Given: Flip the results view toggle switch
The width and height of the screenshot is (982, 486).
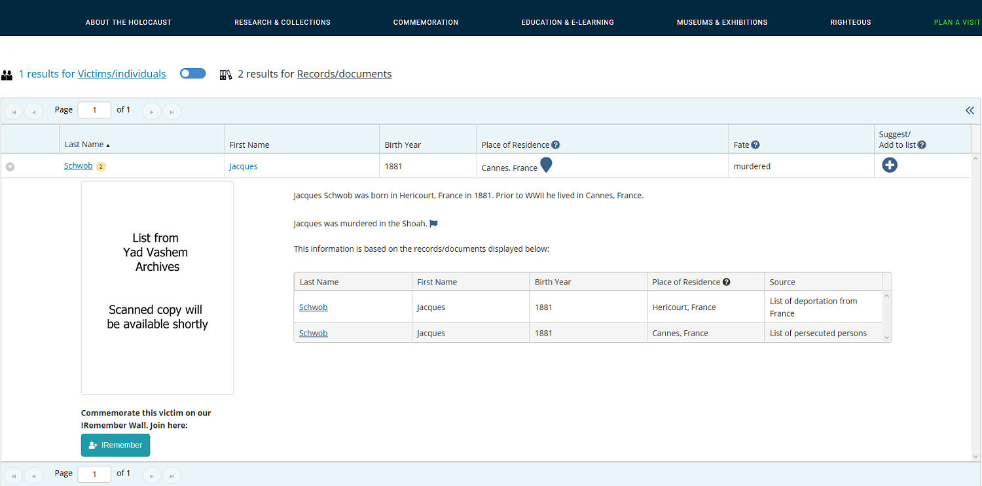Looking at the screenshot, I should click(x=192, y=73).
